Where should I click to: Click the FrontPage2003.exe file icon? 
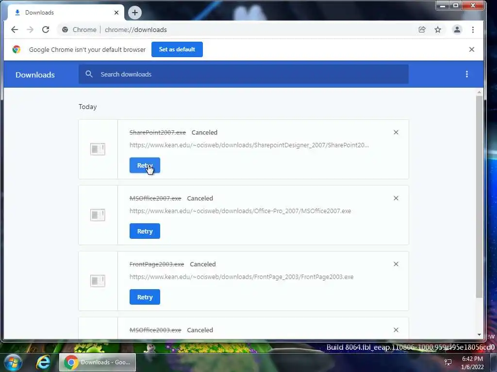[98, 280]
